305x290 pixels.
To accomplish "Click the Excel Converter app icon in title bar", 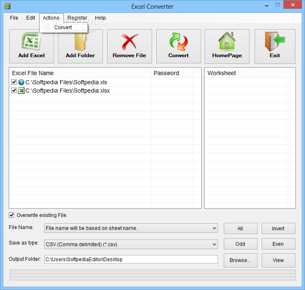I will click(x=7, y=6).
